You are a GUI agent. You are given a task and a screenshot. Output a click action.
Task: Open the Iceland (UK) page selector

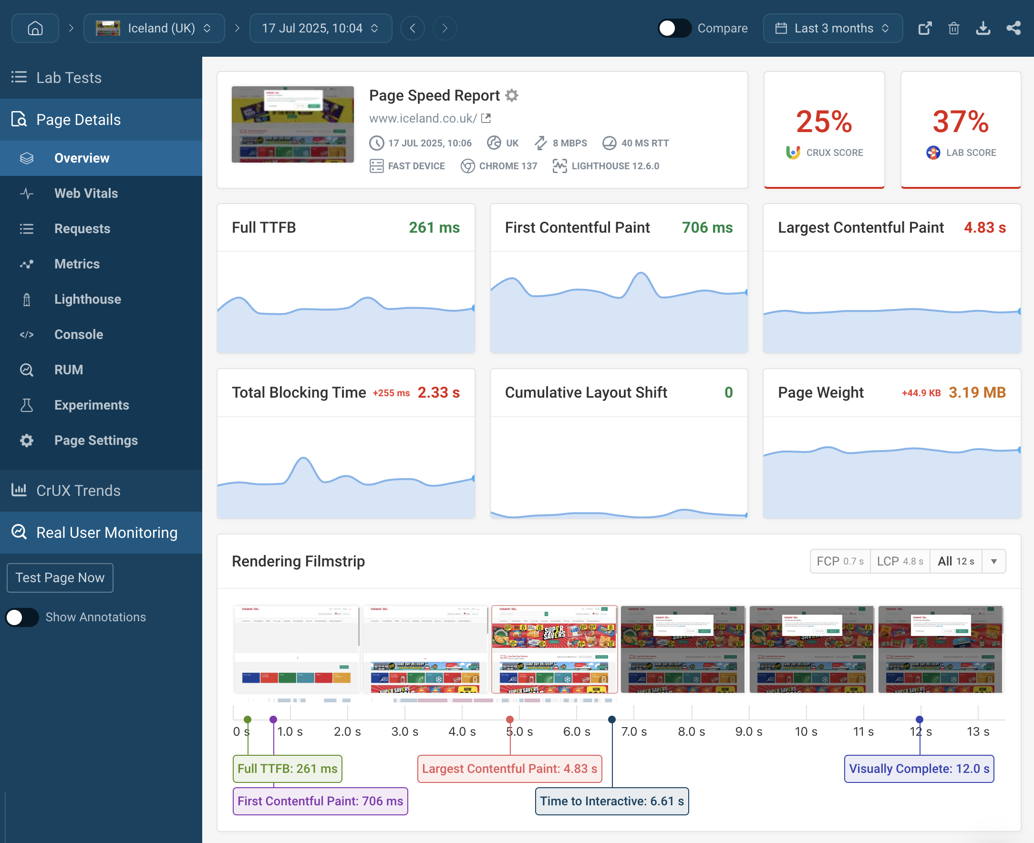click(x=154, y=28)
